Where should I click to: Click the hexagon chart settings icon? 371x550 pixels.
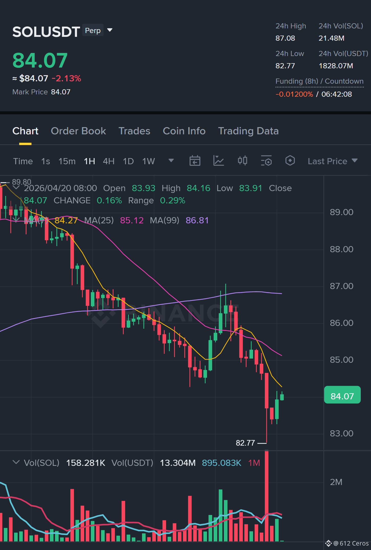click(x=290, y=161)
